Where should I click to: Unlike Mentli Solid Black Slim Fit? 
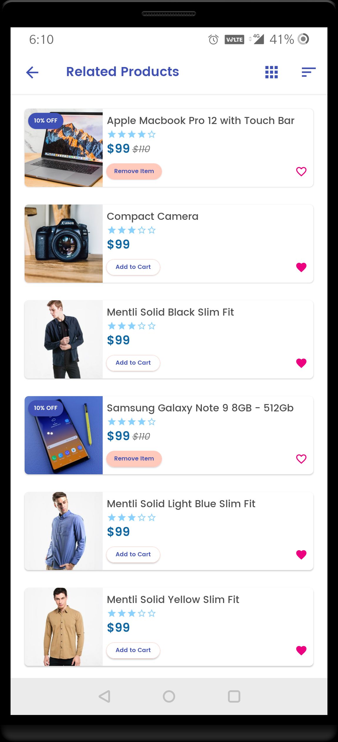[x=301, y=363]
